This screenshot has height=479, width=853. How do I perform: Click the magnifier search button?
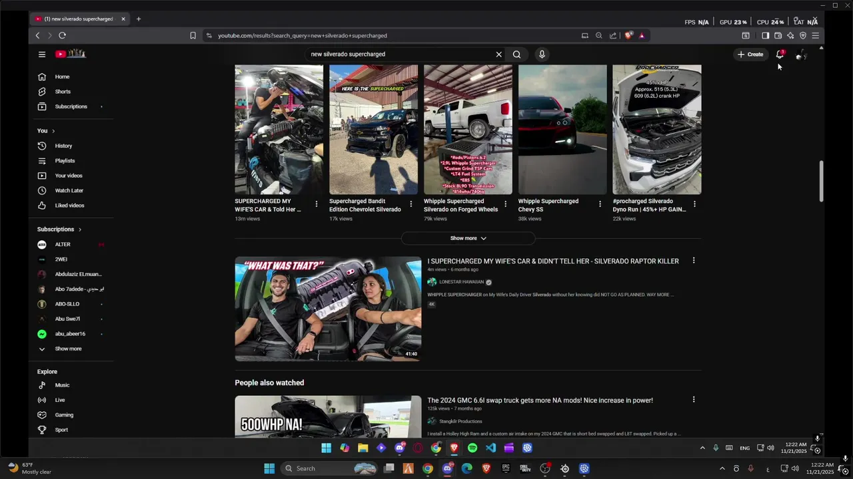pyautogui.click(x=516, y=55)
